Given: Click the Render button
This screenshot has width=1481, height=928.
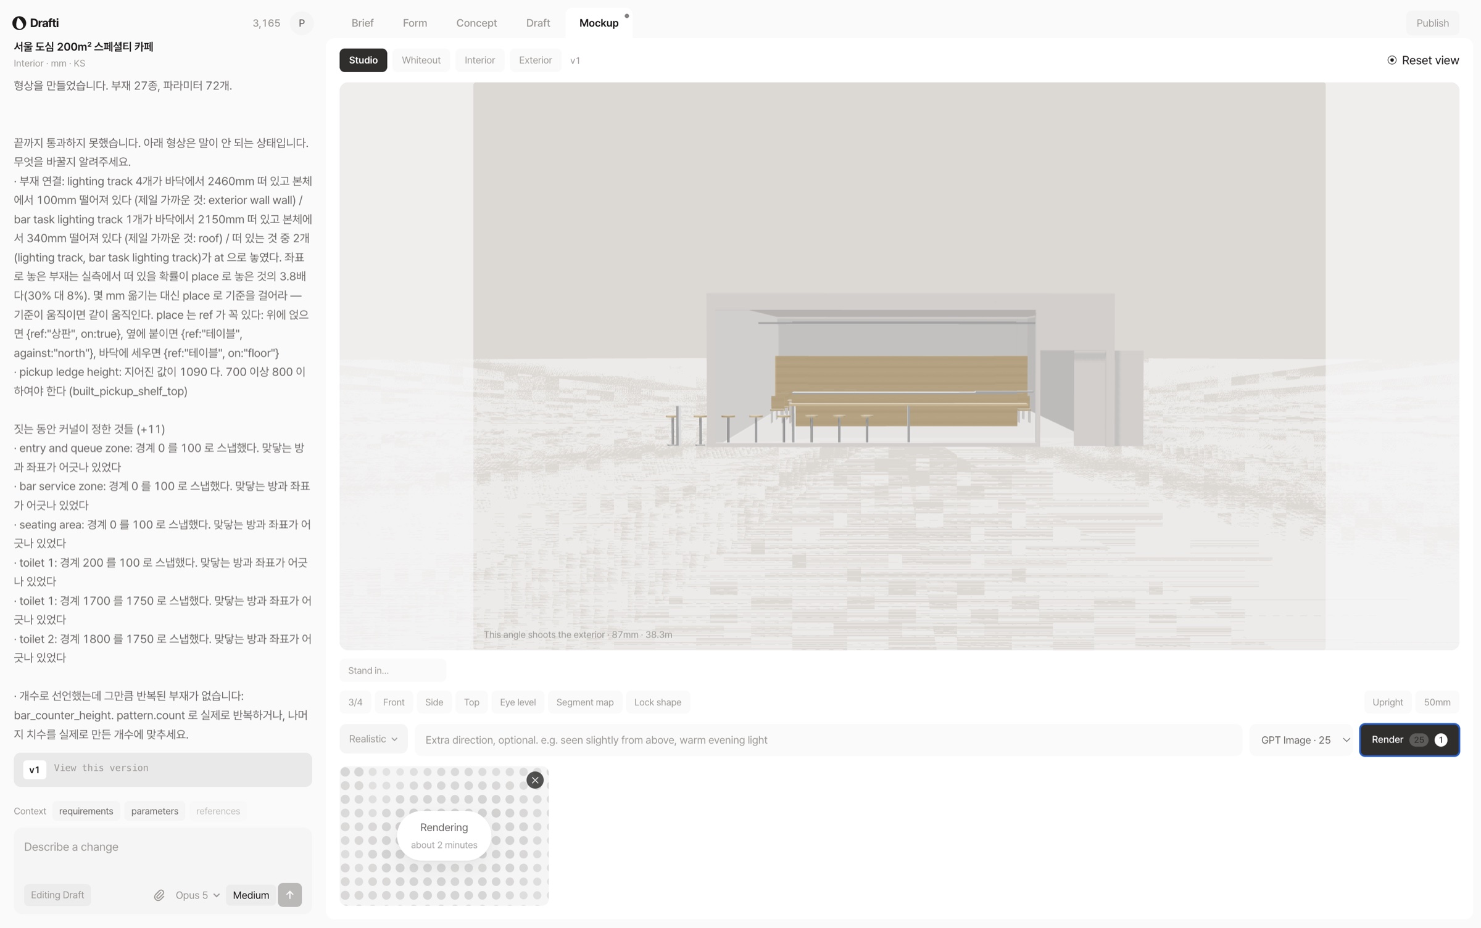Looking at the screenshot, I should coord(1409,740).
